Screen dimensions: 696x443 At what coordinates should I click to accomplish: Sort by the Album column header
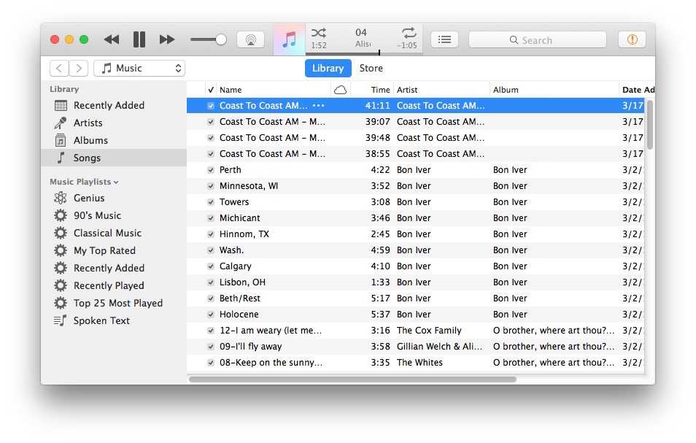click(x=554, y=90)
